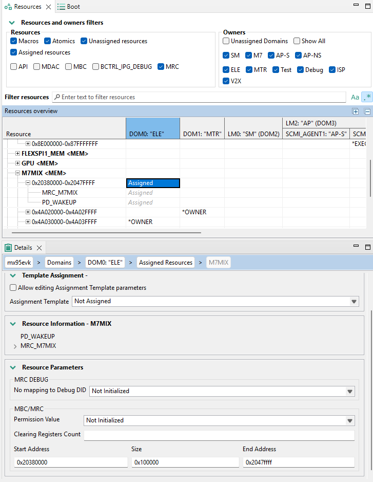Close the Details tab
The height and width of the screenshot is (482, 373).
click(40, 248)
